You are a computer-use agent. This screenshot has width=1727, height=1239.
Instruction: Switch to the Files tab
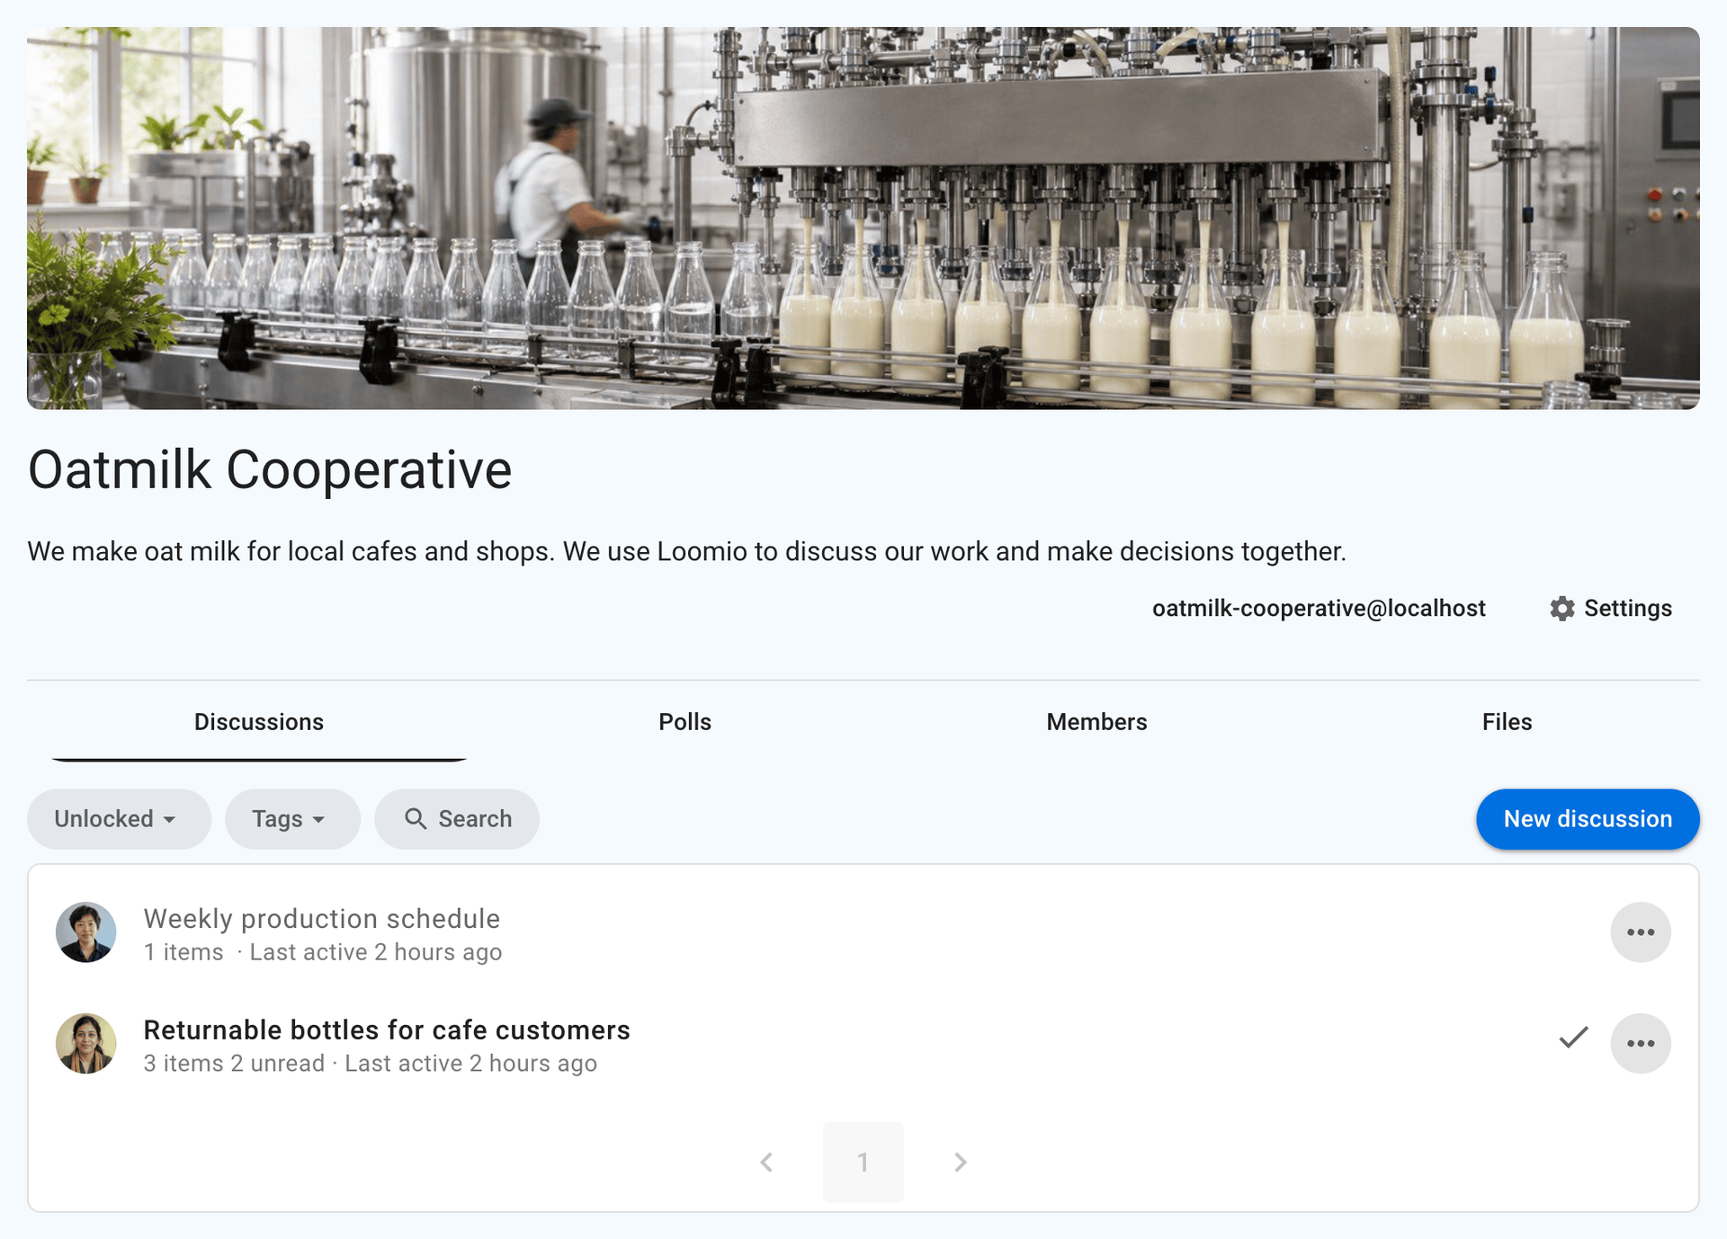[1507, 722]
